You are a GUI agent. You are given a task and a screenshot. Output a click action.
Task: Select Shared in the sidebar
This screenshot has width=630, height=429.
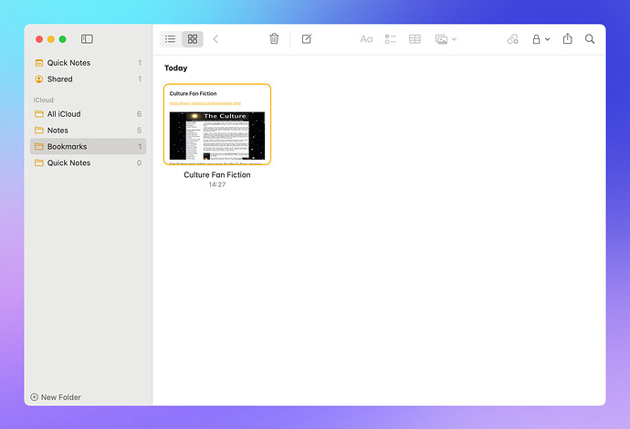point(59,79)
